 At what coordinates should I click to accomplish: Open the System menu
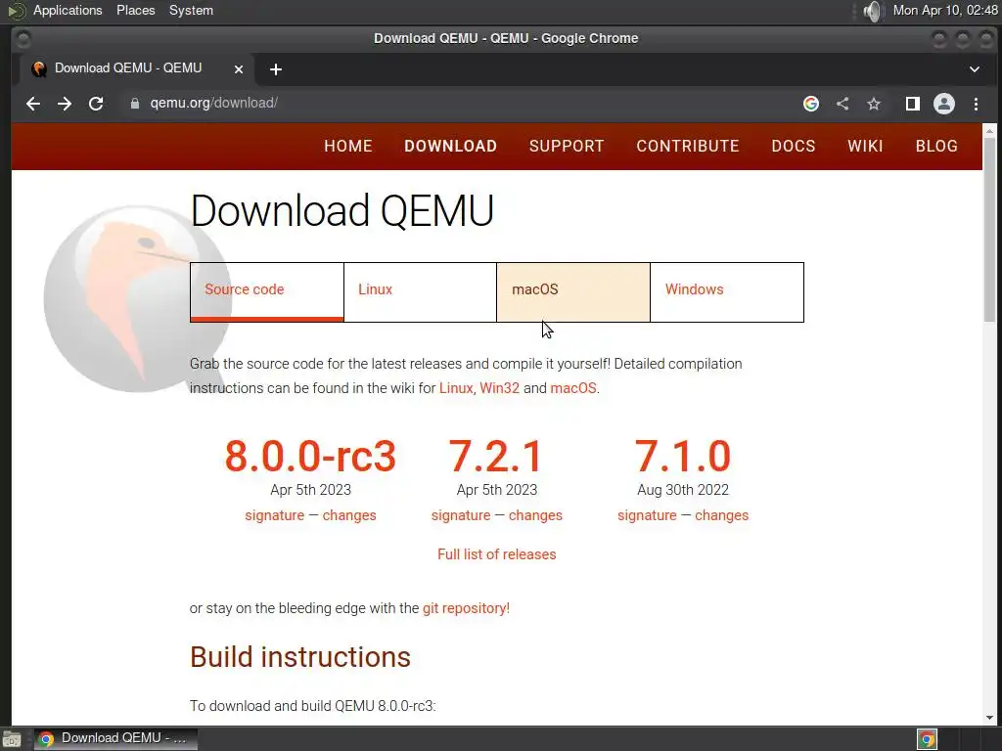click(191, 10)
